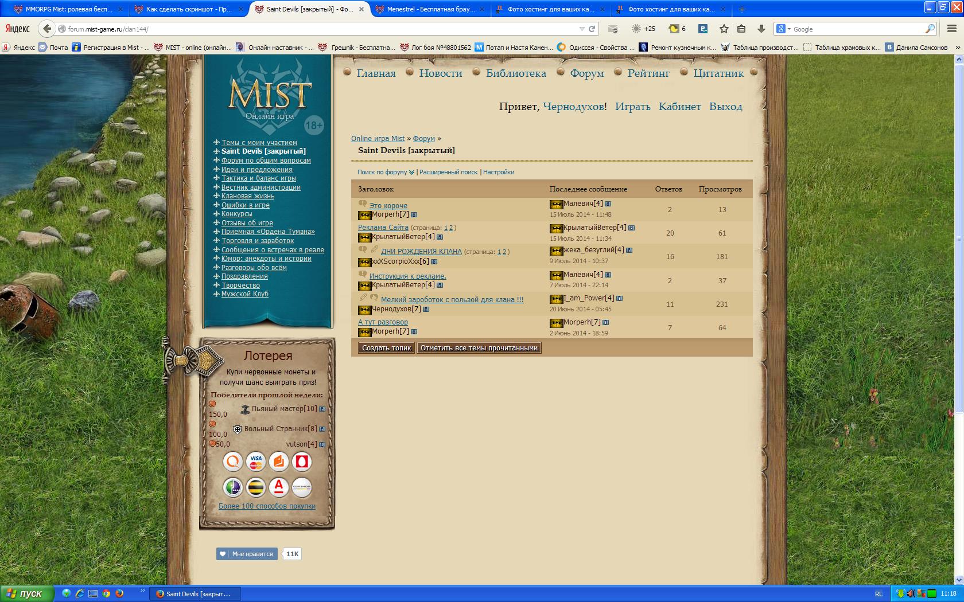Go to Темы с моим участием
The height and width of the screenshot is (602, 964).
click(x=259, y=143)
